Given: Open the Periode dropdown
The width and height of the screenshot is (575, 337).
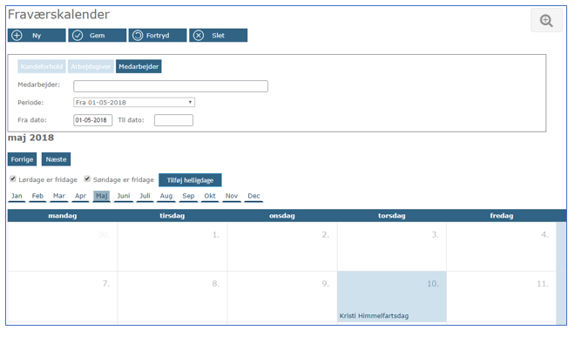Looking at the screenshot, I should (x=134, y=102).
